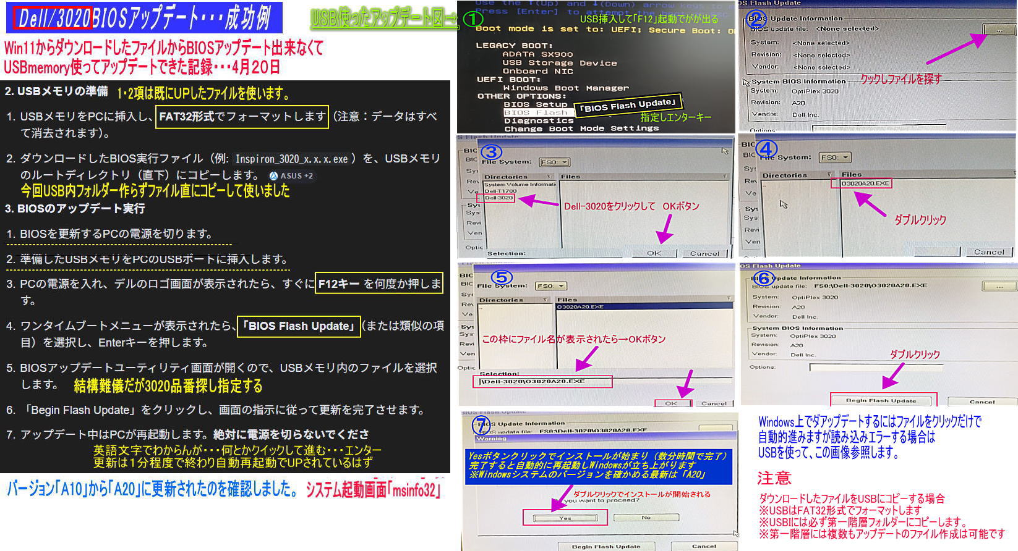
Task: Click No in the Warning dialog
Action: click(646, 518)
